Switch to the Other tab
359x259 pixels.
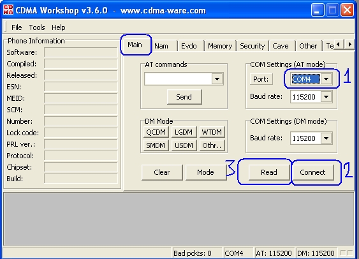308,46
